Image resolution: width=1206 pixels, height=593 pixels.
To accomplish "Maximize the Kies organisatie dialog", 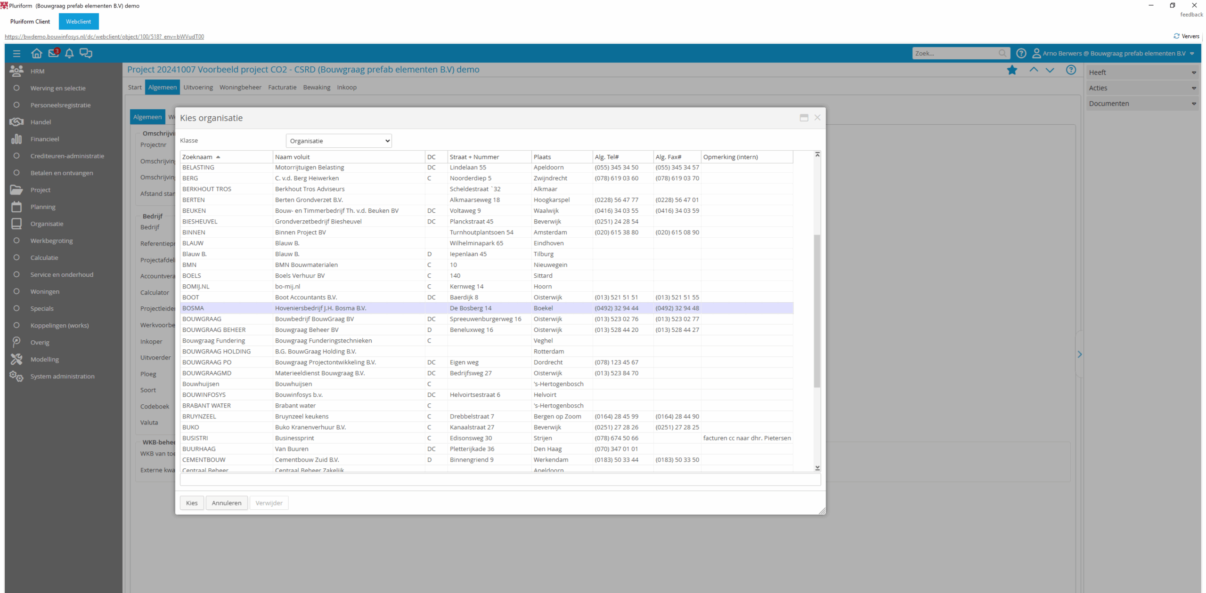I will click(x=804, y=118).
